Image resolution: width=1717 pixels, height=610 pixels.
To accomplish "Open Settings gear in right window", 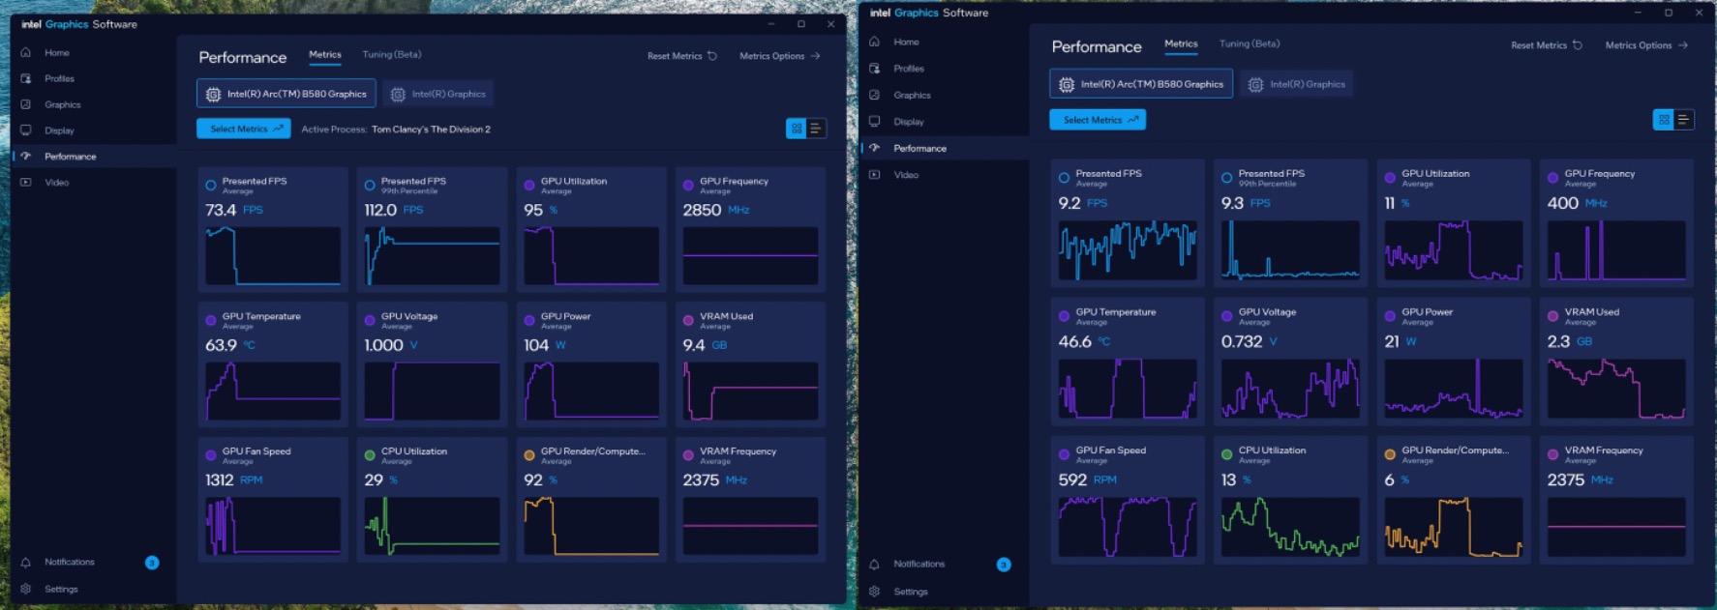I will (x=875, y=591).
